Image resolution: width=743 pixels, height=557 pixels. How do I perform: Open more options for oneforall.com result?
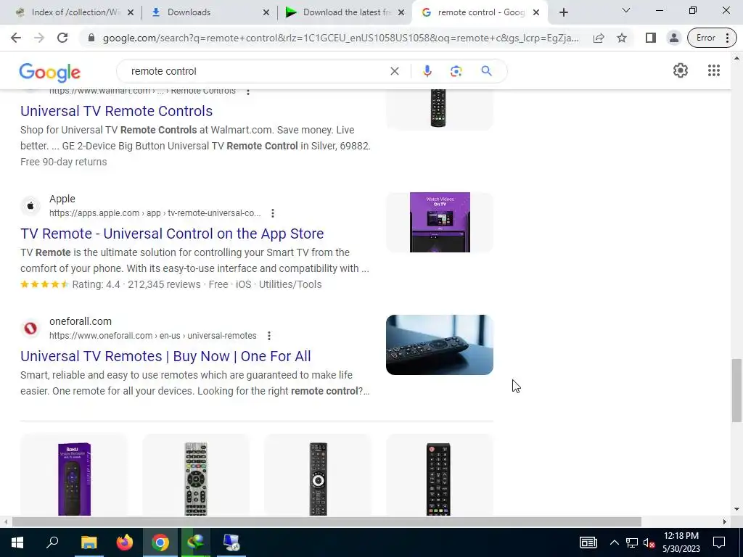pos(268,336)
